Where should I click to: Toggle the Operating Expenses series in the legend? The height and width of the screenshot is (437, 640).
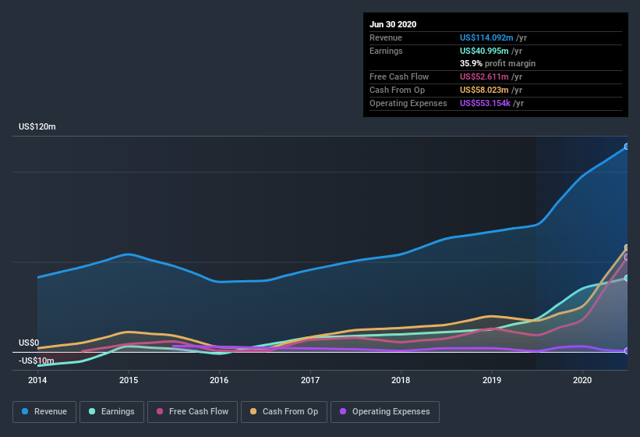coord(384,412)
